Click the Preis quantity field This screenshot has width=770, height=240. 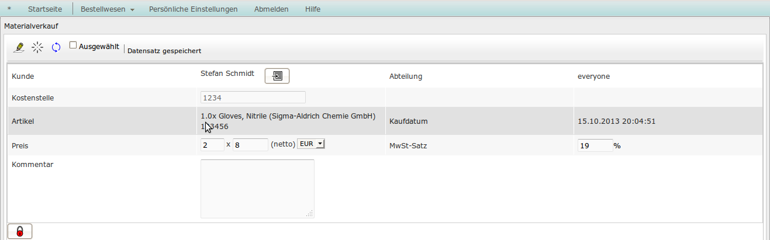coord(212,145)
